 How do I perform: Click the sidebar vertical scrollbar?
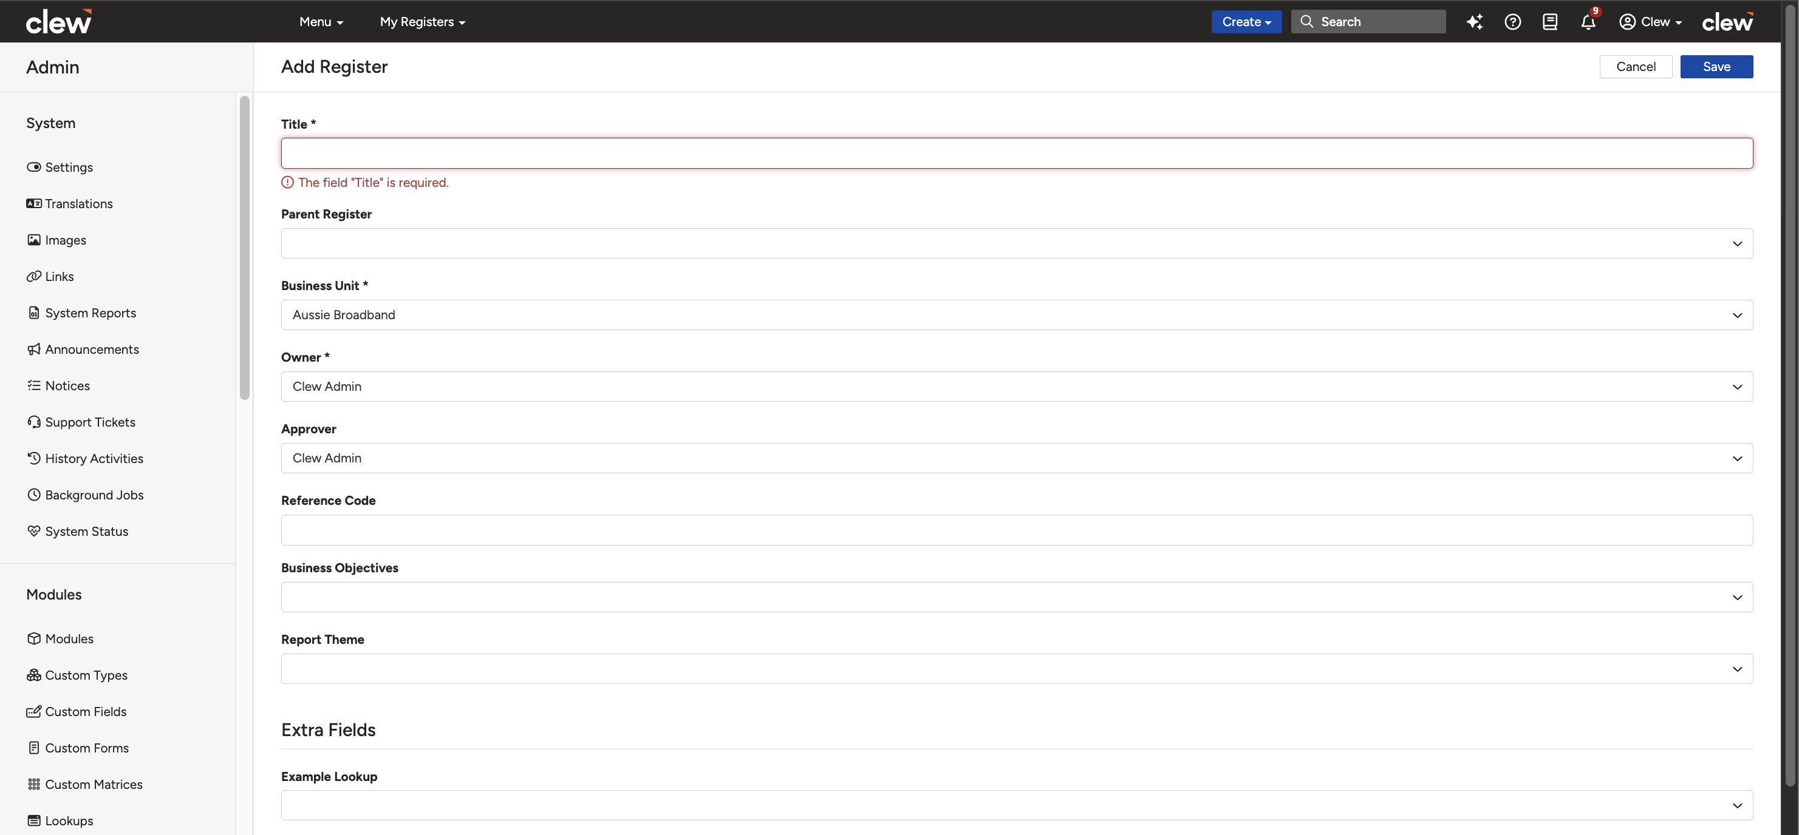(x=244, y=248)
